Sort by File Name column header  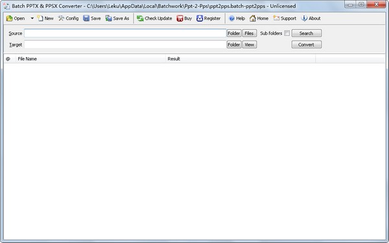coord(91,59)
